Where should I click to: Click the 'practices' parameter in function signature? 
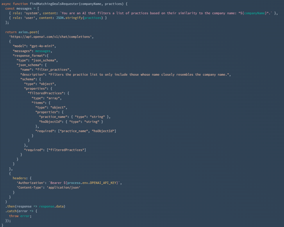point(113,4)
